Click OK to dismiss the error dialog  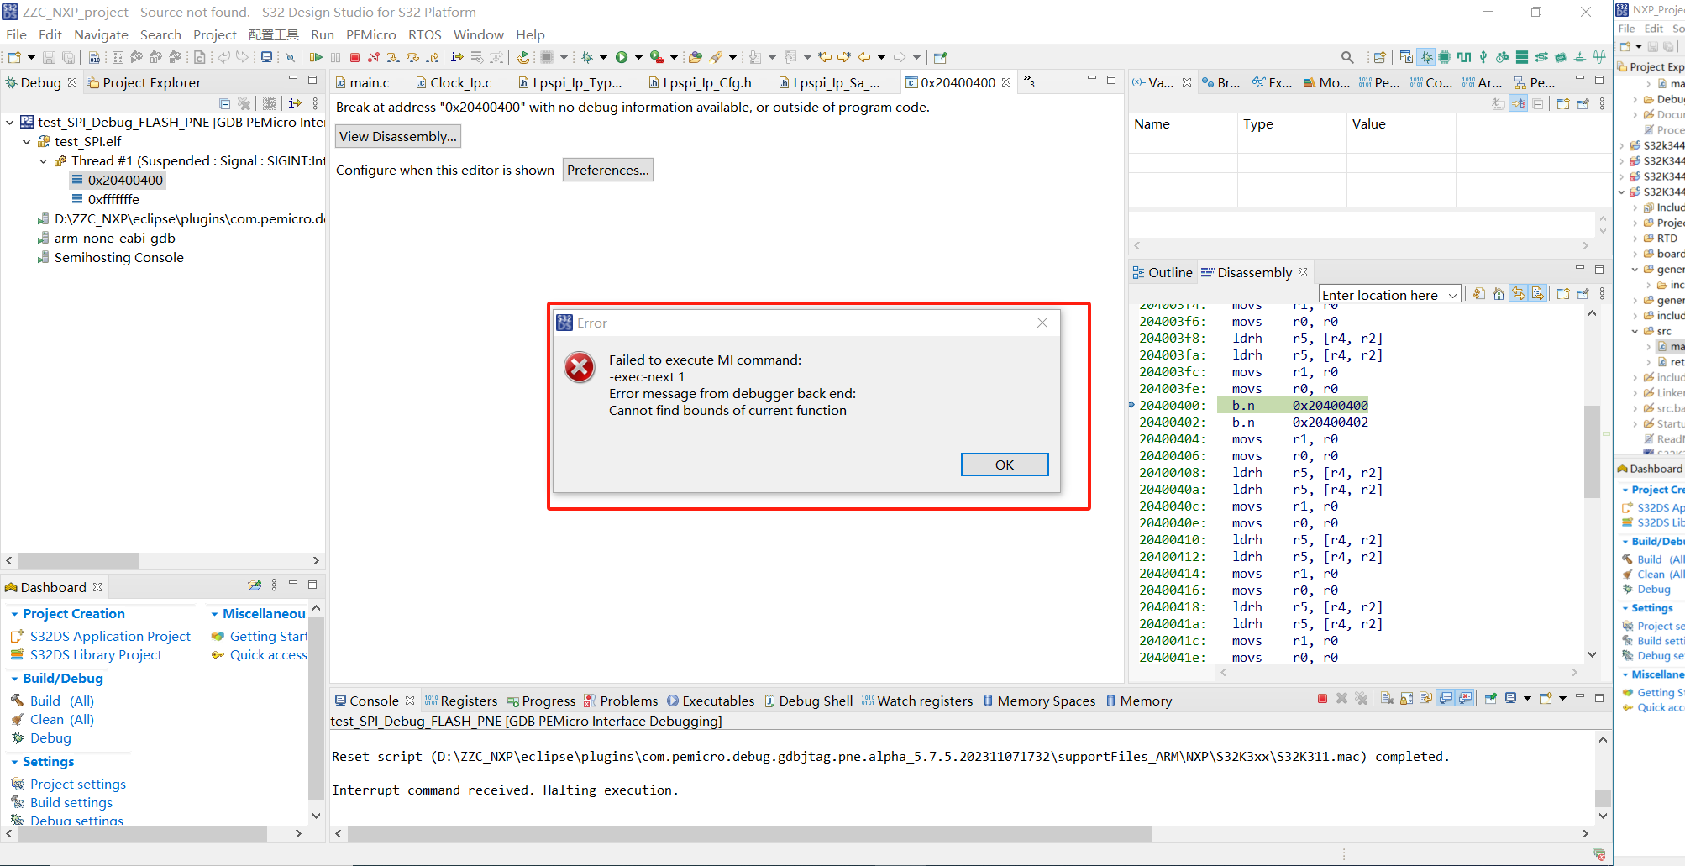pos(1004,464)
